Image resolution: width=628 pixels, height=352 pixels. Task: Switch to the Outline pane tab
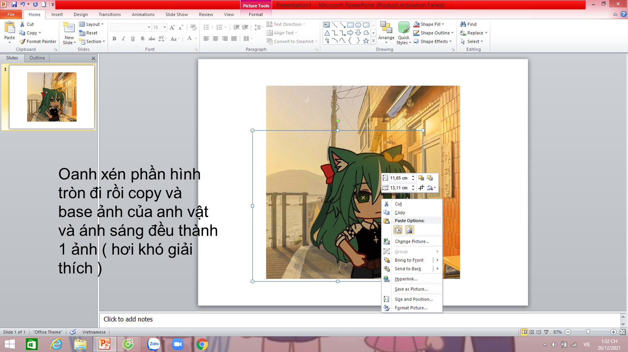pyautogui.click(x=37, y=58)
